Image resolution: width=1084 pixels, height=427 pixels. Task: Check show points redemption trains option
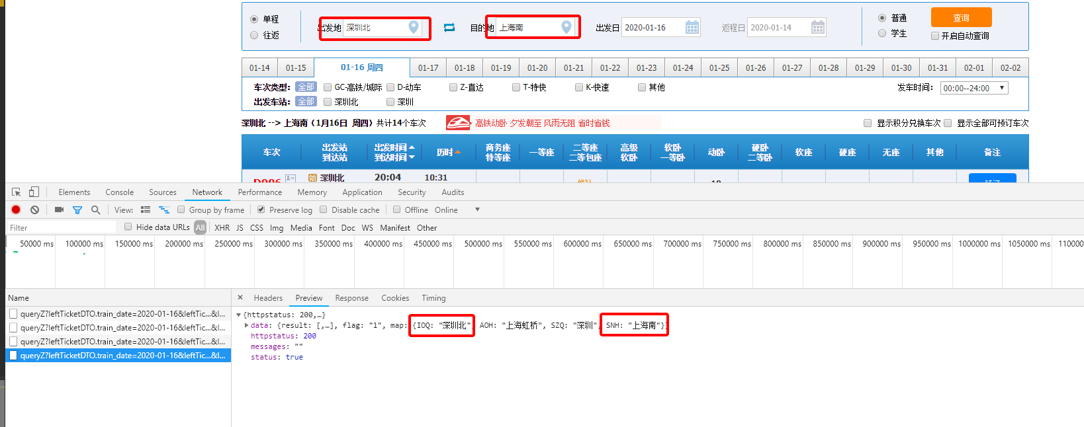coord(868,123)
